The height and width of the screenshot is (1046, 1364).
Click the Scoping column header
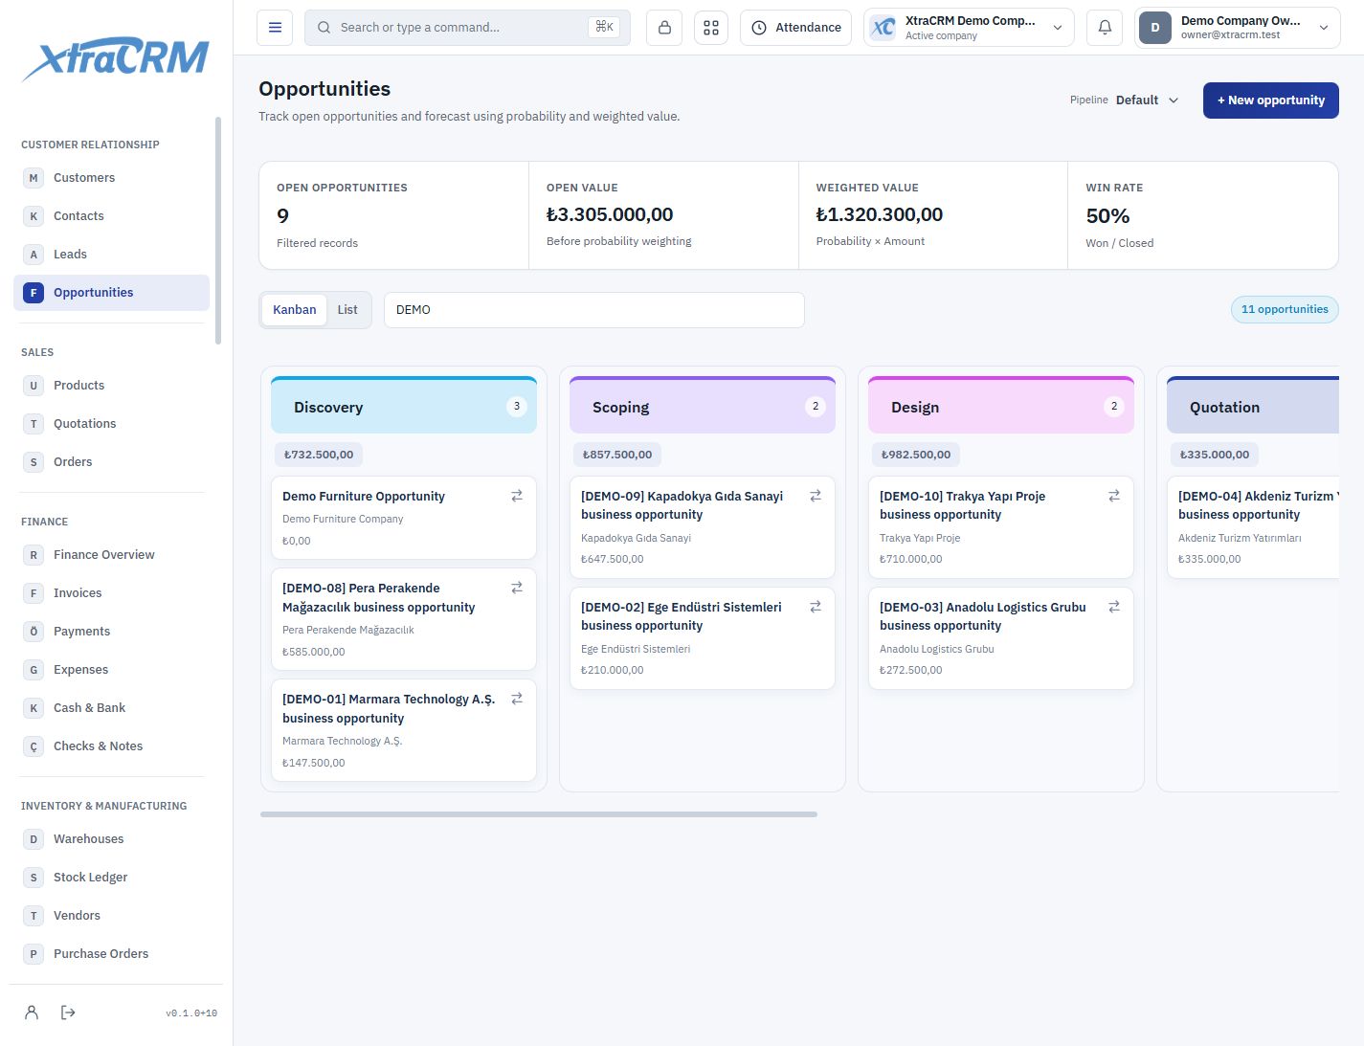[x=703, y=406]
